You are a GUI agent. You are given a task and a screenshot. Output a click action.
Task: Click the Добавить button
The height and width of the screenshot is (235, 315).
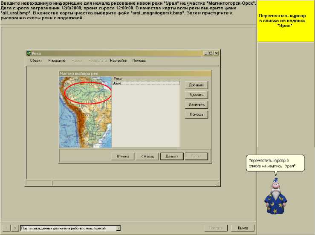pos(196,85)
